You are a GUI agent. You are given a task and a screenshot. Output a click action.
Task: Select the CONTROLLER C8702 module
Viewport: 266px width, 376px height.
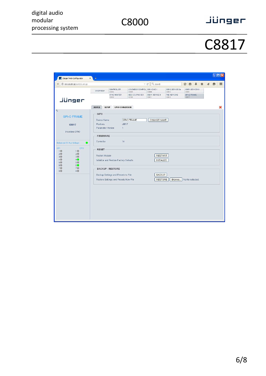tap(118, 91)
